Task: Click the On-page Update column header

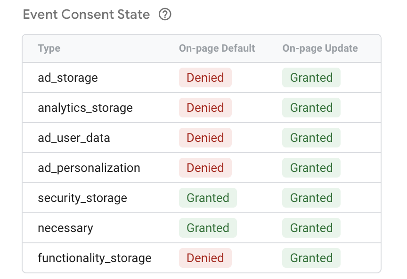Action: (320, 48)
